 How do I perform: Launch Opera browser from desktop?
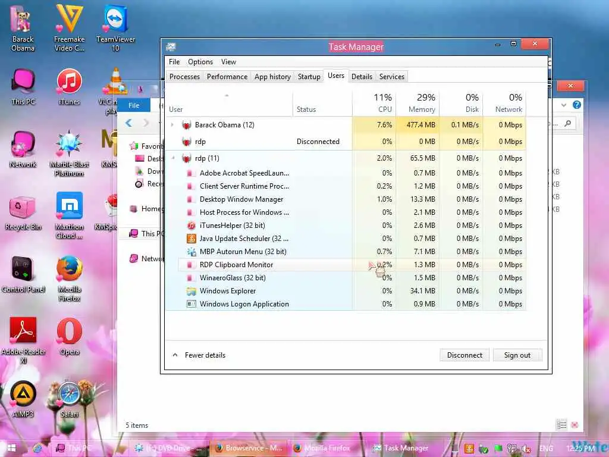pos(69,337)
